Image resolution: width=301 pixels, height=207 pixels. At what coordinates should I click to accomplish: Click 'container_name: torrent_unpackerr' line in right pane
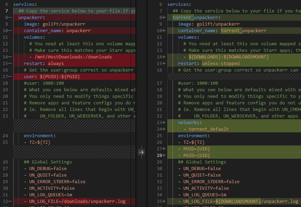click(x=222, y=30)
